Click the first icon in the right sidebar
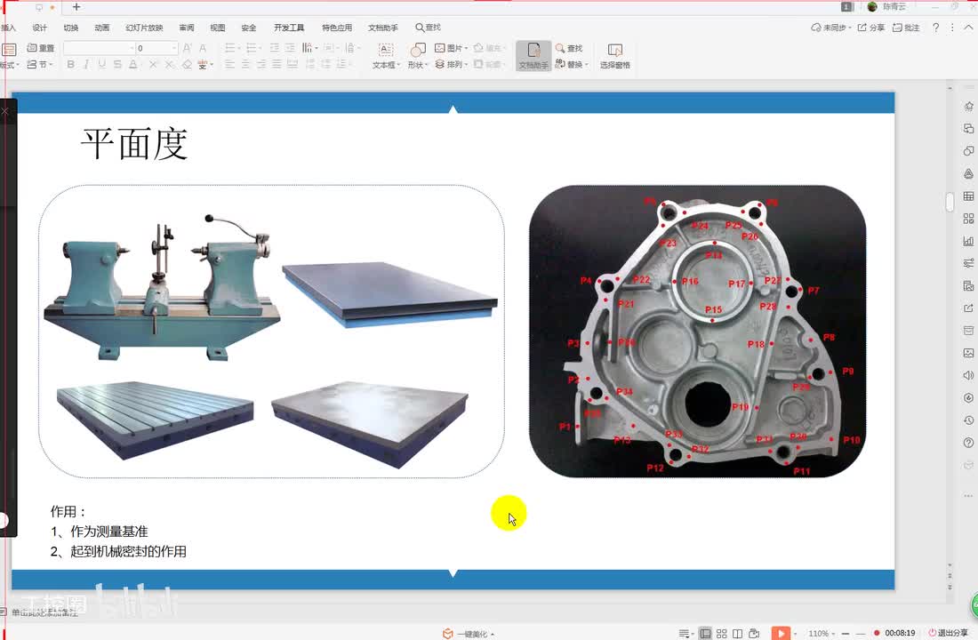 pos(968,106)
